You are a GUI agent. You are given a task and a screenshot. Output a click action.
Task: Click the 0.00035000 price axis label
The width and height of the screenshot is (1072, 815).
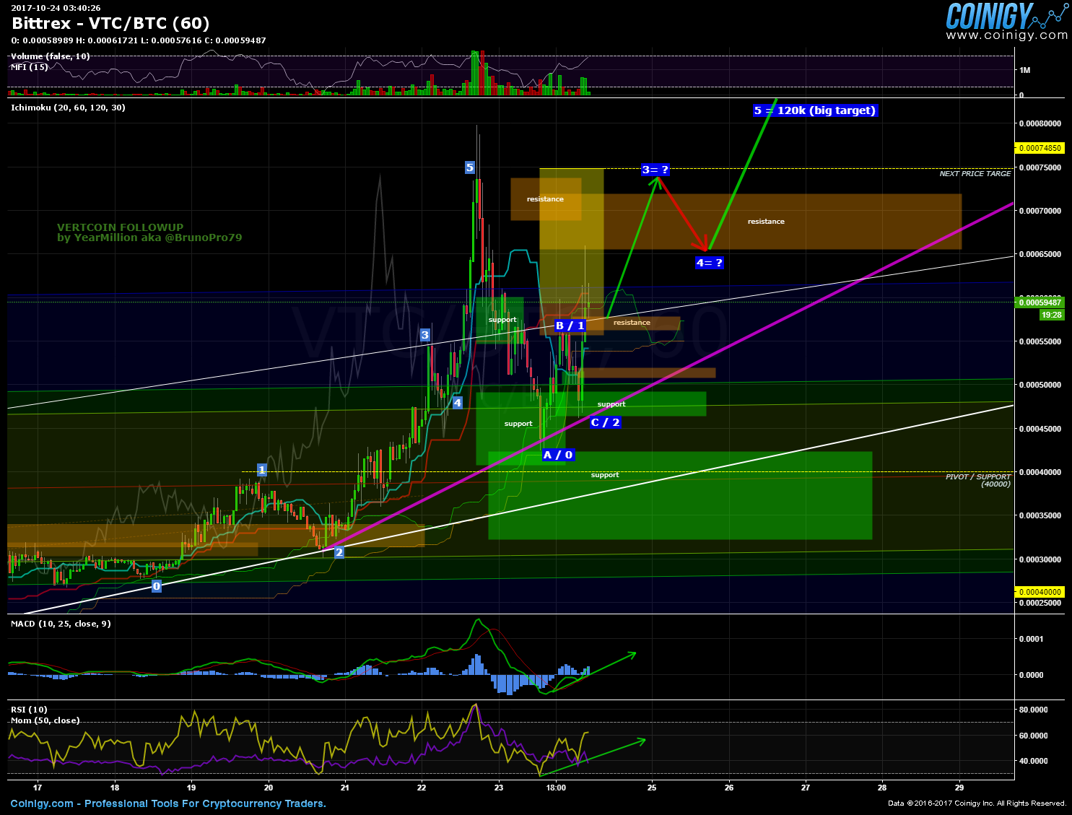click(1040, 515)
